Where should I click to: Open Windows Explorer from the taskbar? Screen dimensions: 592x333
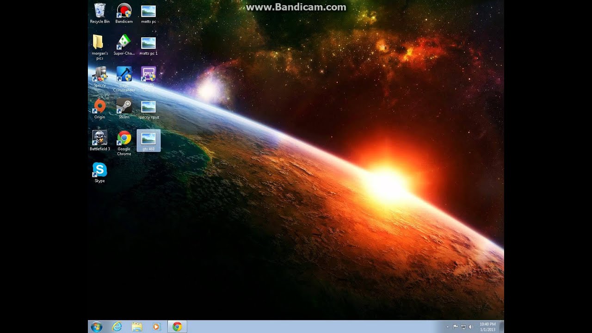coord(137,327)
